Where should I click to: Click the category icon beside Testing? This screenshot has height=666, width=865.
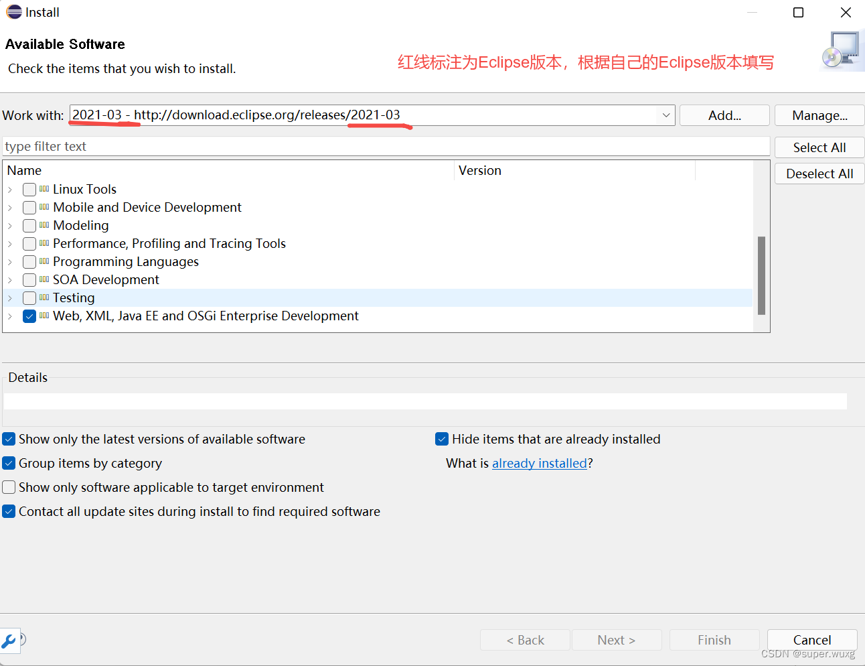[44, 297]
